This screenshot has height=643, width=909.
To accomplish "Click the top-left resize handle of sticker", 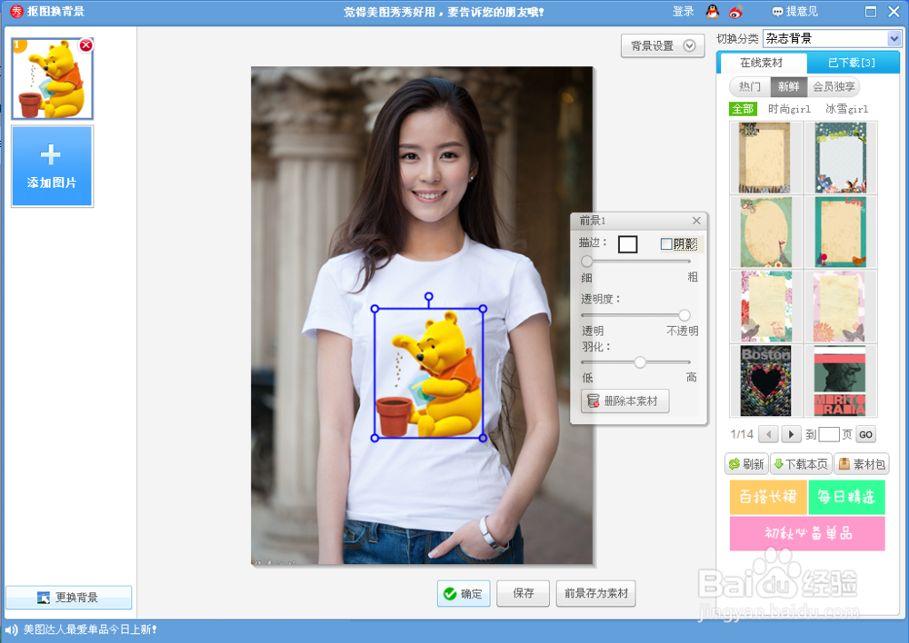I will pyautogui.click(x=375, y=309).
